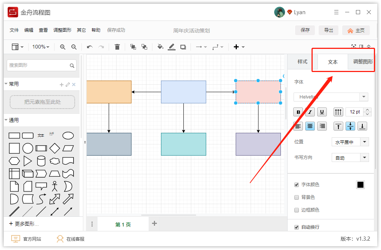The height and width of the screenshot is (250, 381).
Task: Open the Helvetica font dropdown
Action: tap(363, 97)
